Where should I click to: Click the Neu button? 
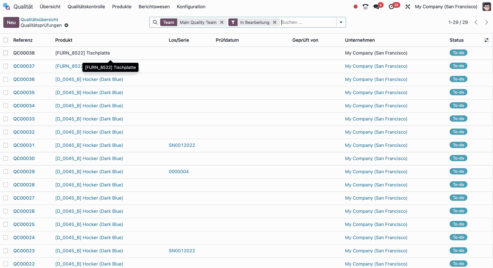click(x=11, y=22)
